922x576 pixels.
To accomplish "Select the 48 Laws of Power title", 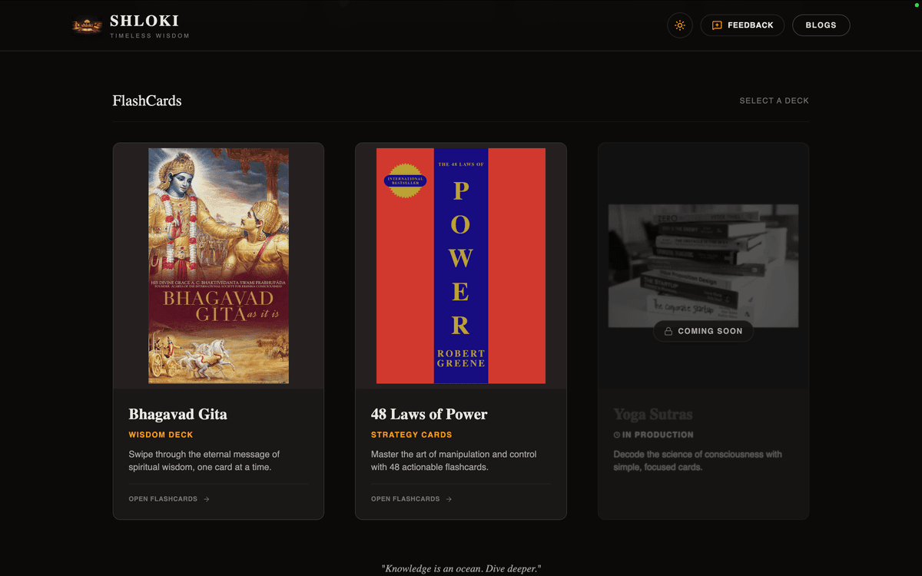I will pos(429,414).
